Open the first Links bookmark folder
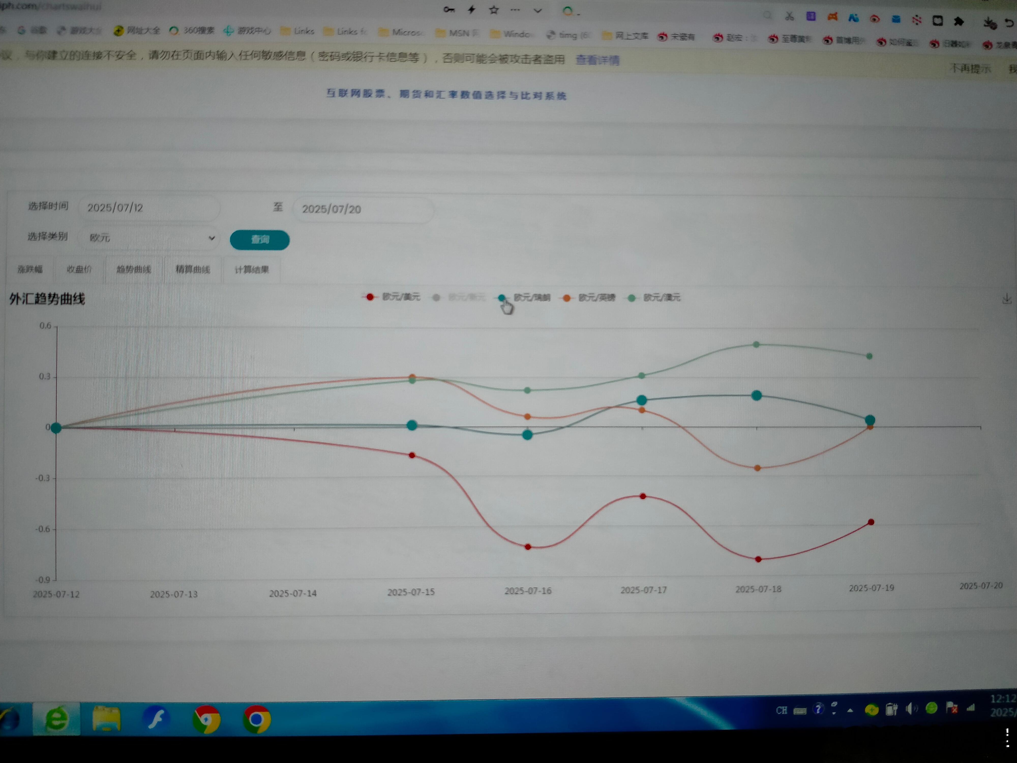This screenshot has width=1017, height=763. [297, 31]
